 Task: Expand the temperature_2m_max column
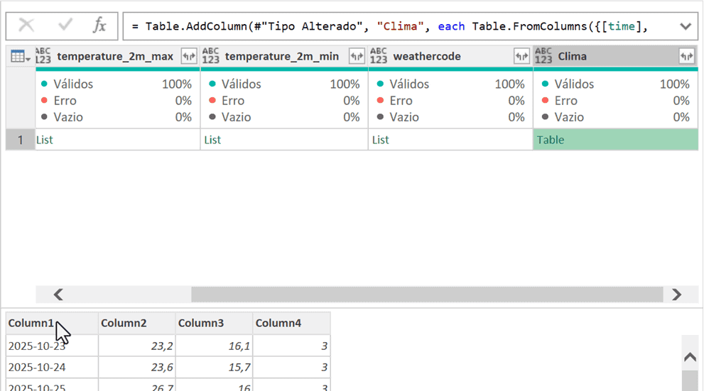189,56
